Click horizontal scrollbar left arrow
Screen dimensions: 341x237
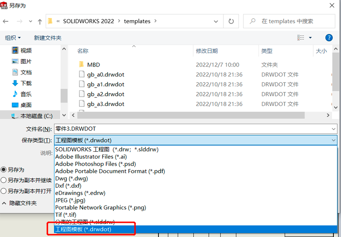[x=73, y=115]
